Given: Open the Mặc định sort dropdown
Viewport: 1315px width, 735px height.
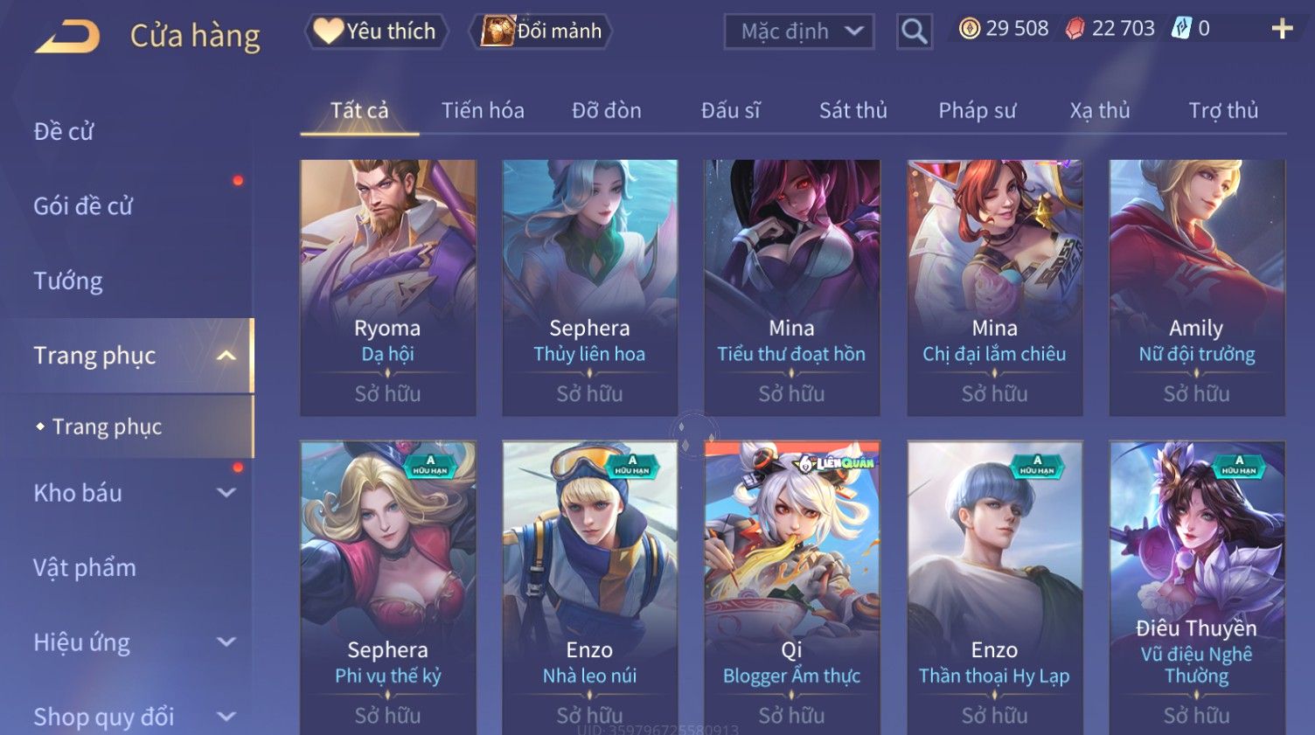Looking at the screenshot, I should tap(799, 31).
